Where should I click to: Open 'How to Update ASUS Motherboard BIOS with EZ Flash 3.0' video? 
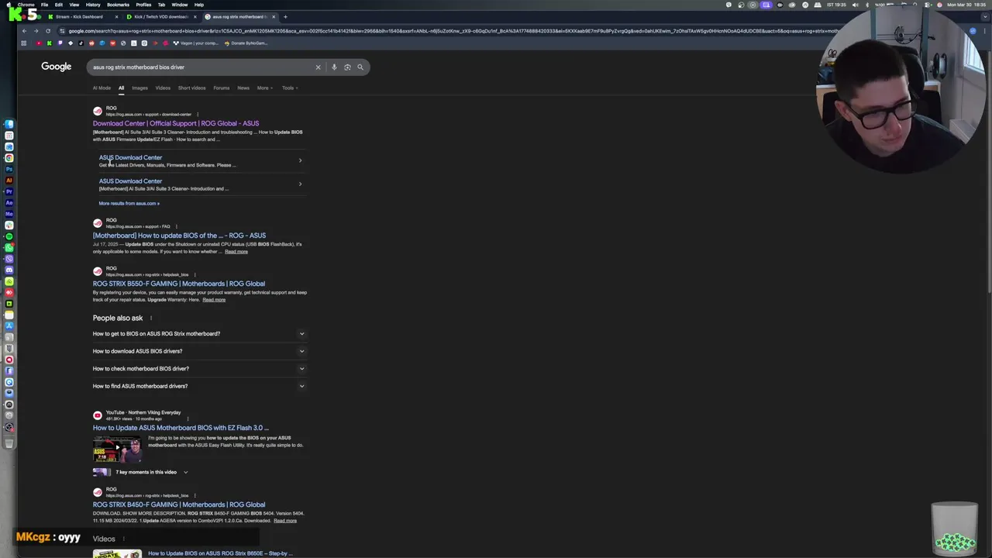(181, 428)
